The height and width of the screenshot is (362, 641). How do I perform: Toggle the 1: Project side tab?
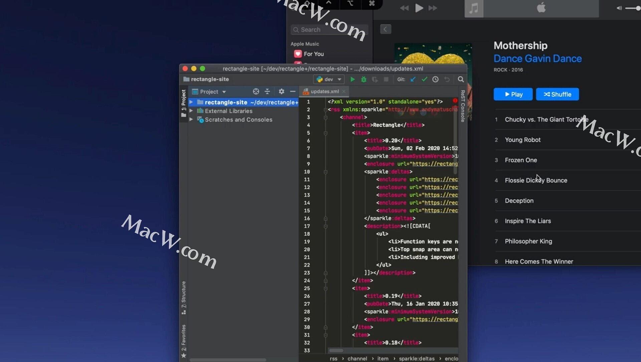184,103
